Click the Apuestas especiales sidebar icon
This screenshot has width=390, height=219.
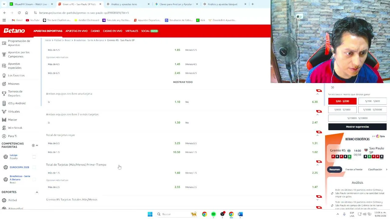4,66
